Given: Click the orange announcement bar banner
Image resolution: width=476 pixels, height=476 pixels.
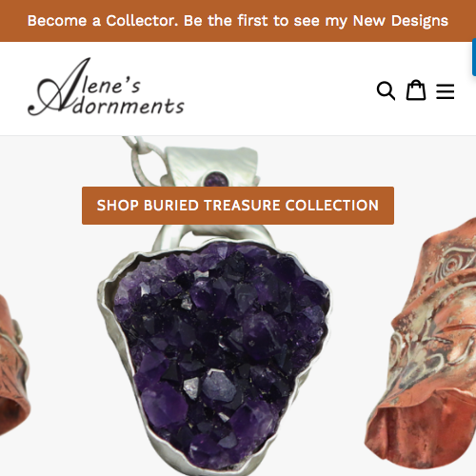Looking at the screenshot, I should (x=238, y=21).
